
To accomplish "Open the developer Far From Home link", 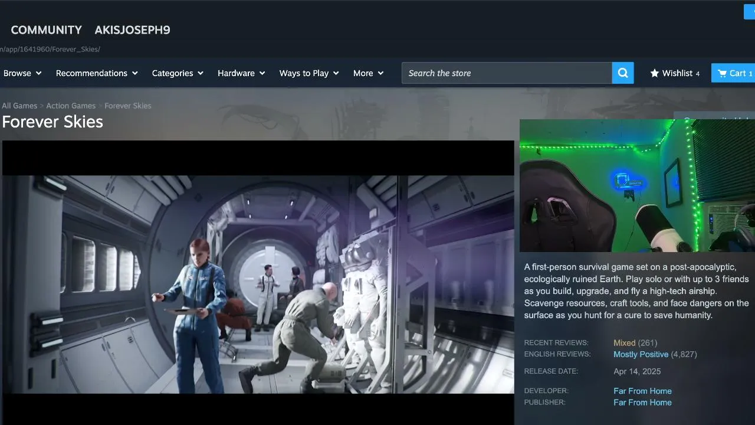I will click(x=642, y=391).
